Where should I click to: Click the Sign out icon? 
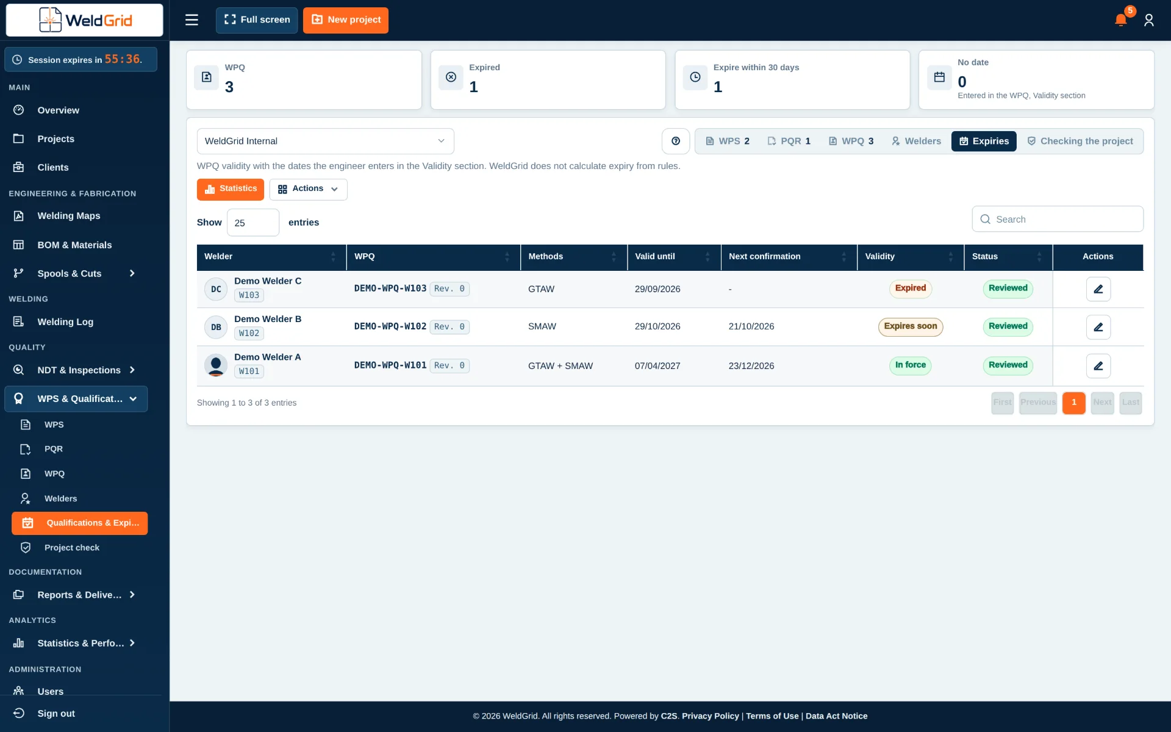tap(19, 713)
